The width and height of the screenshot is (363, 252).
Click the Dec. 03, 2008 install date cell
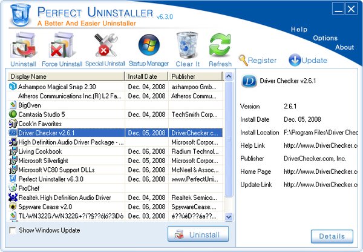point(146,216)
